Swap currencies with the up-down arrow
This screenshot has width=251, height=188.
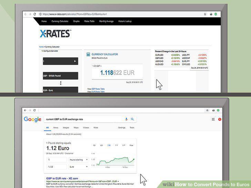[61, 83]
